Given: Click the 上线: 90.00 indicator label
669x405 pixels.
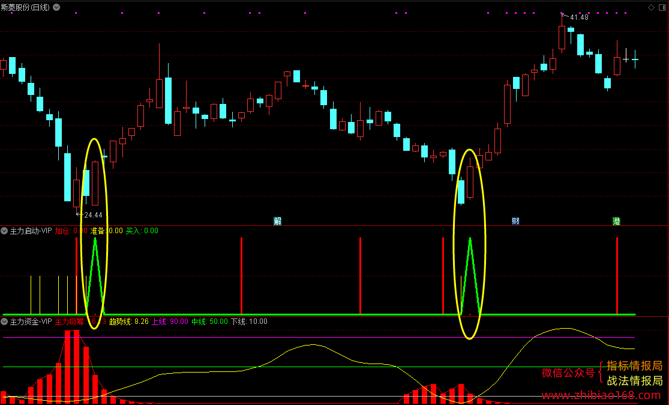Looking at the screenshot, I should tap(170, 321).
